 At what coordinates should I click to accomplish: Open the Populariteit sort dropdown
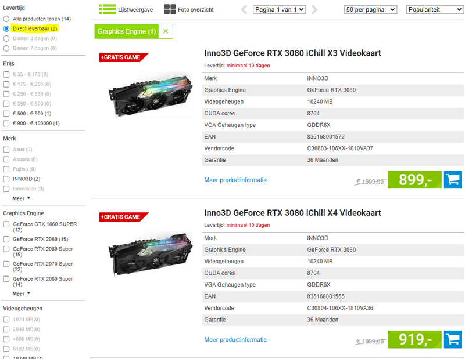coord(435,9)
